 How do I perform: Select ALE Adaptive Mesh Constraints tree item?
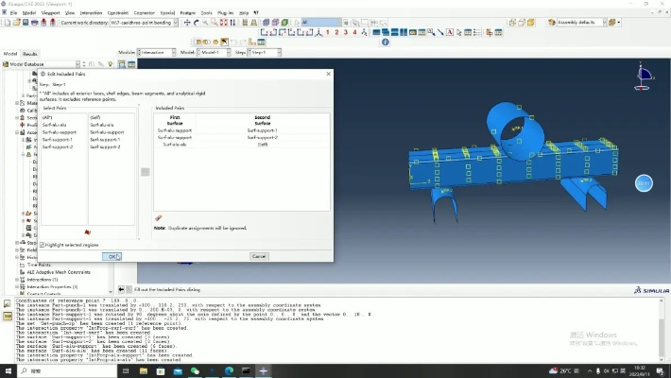58,272
